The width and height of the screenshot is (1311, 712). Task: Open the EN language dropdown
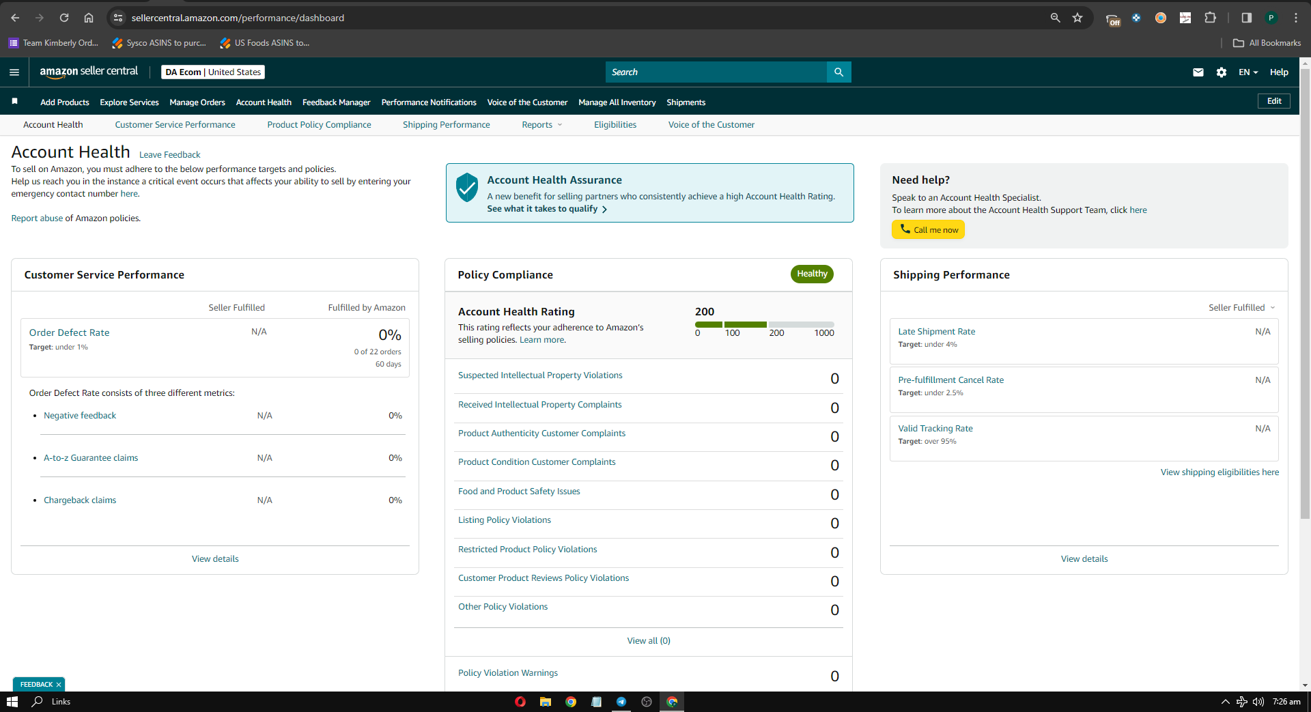1248,72
